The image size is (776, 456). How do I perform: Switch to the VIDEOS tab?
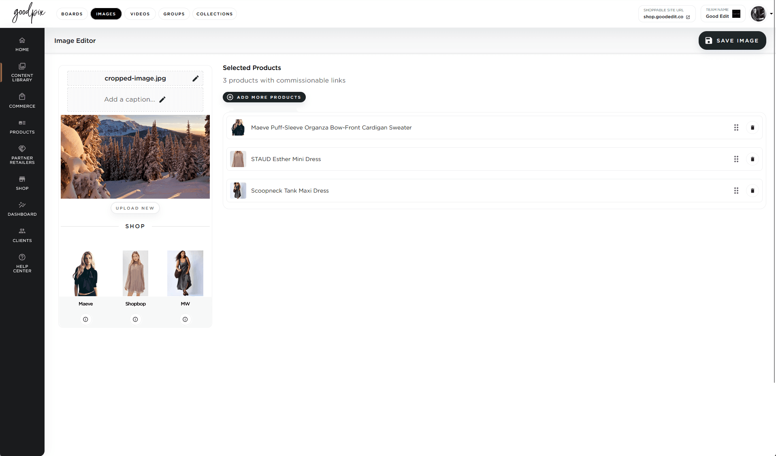pyautogui.click(x=140, y=14)
